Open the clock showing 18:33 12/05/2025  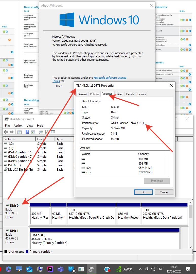coord(174,269)
